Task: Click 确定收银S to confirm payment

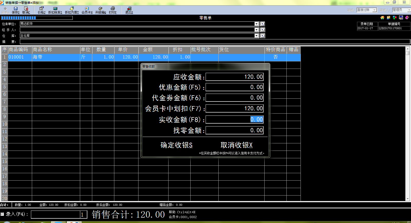Action: 176,145
